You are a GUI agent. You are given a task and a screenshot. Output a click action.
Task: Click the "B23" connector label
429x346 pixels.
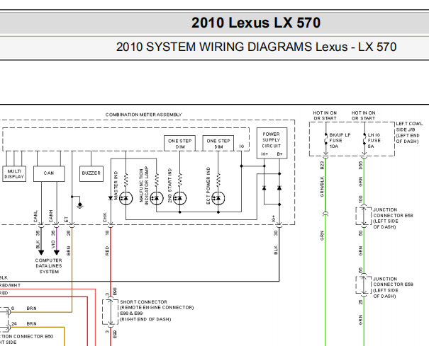pos(322,166)
